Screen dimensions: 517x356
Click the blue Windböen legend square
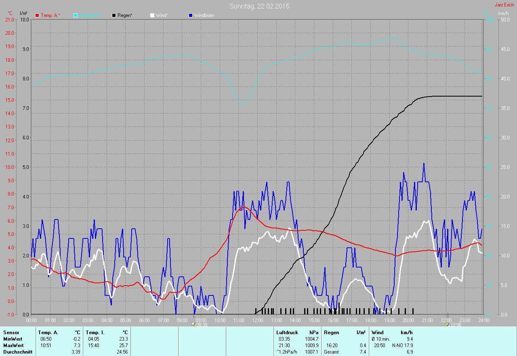[x=191, y=15]
